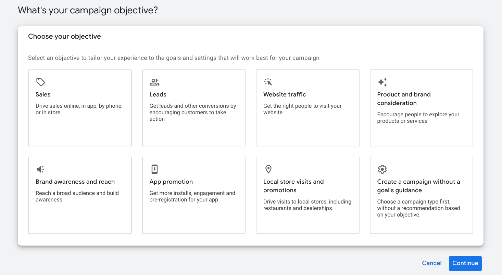
Task: Click the Sales description text
Action: pyautogui.click(x=79, y=109)
